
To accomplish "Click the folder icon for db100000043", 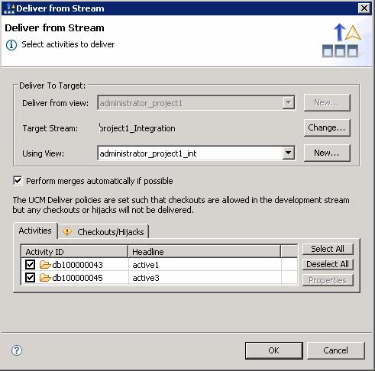I will coord(45,265).
